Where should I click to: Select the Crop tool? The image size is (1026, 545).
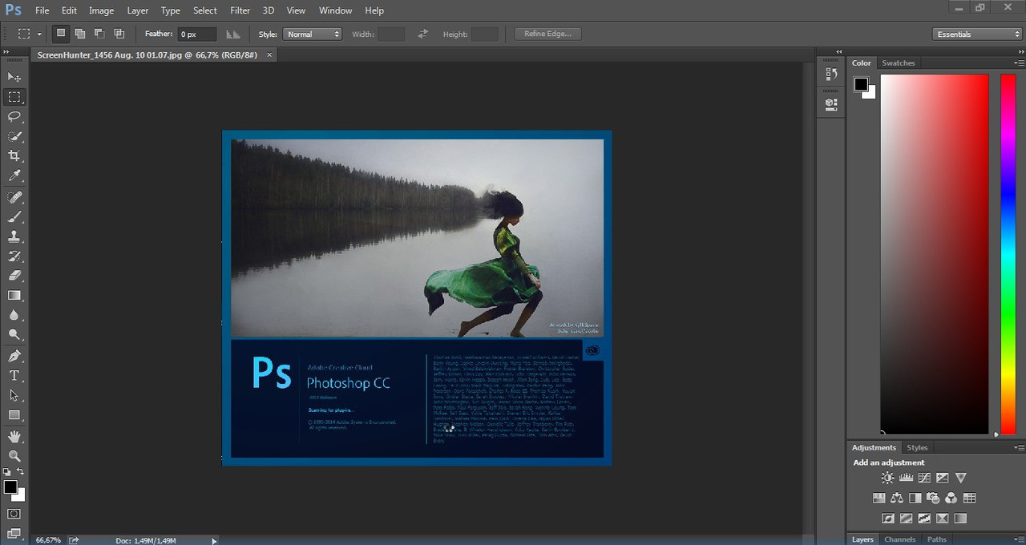coord(14,156)
